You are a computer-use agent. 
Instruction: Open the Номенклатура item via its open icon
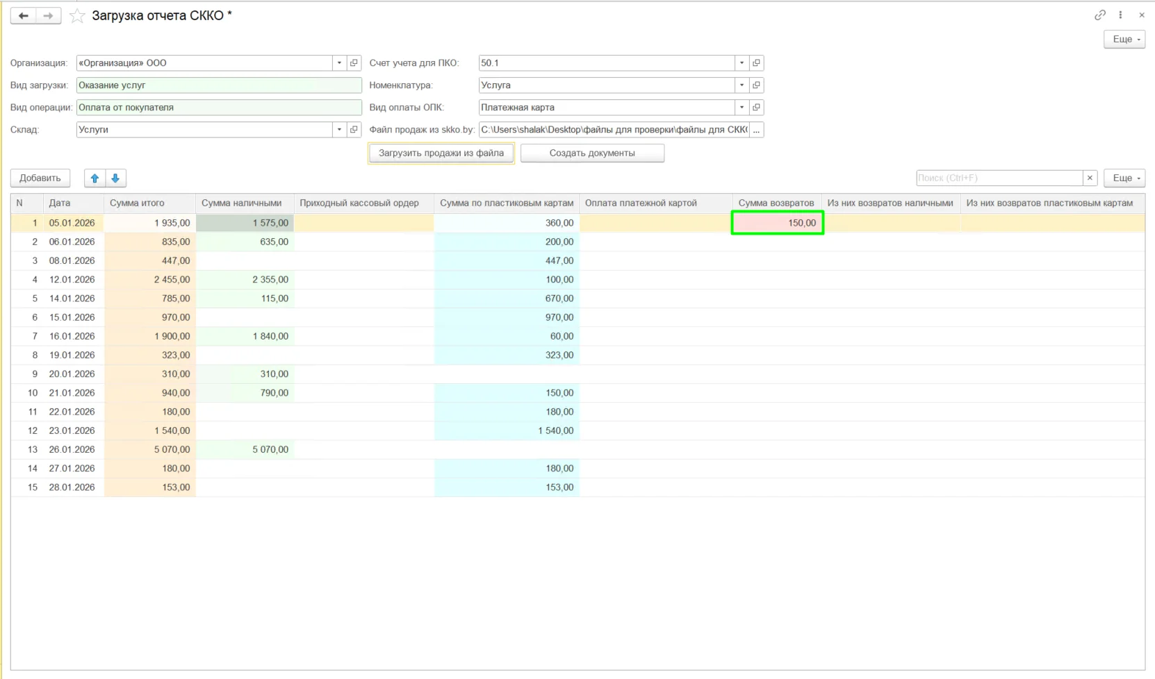[756, 85]
